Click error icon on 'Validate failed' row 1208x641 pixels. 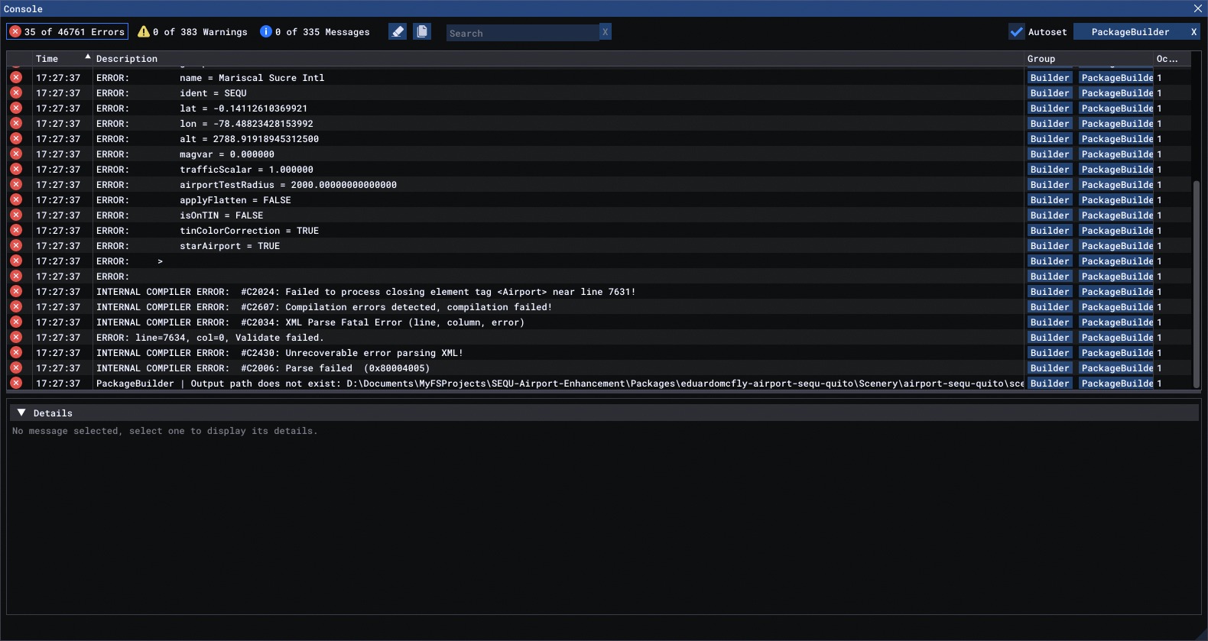tap(16, 337)
